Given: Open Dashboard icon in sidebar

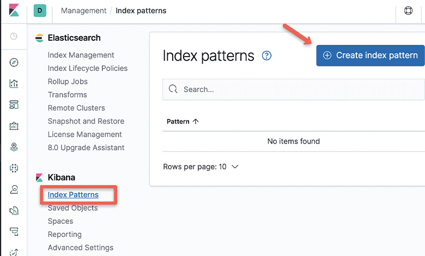Looking at the screenshot, I should pos(14,105).
